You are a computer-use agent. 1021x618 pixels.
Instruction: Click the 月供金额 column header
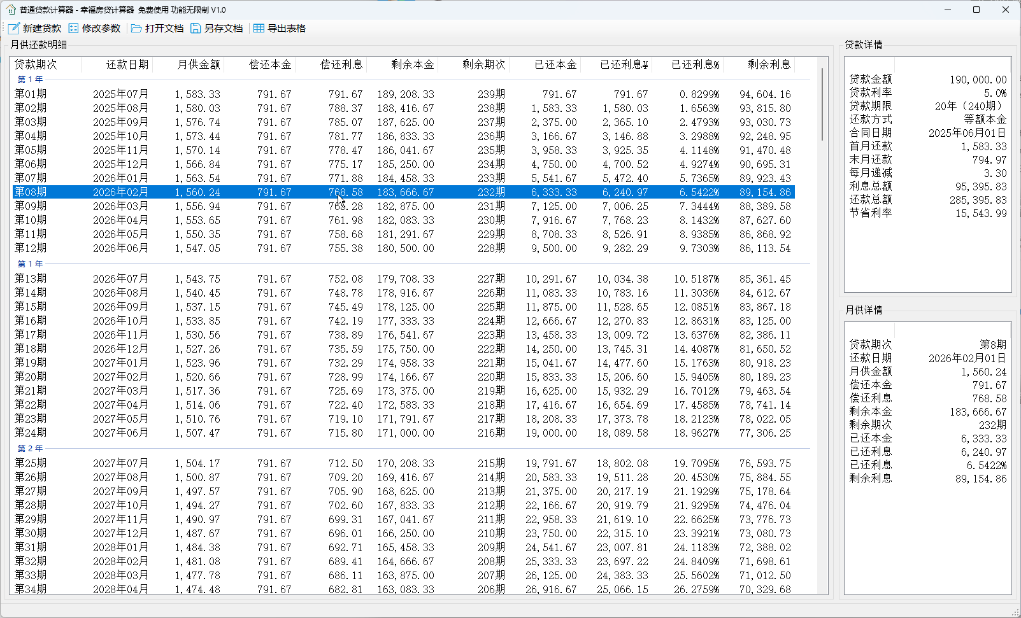tap(189, 64)
